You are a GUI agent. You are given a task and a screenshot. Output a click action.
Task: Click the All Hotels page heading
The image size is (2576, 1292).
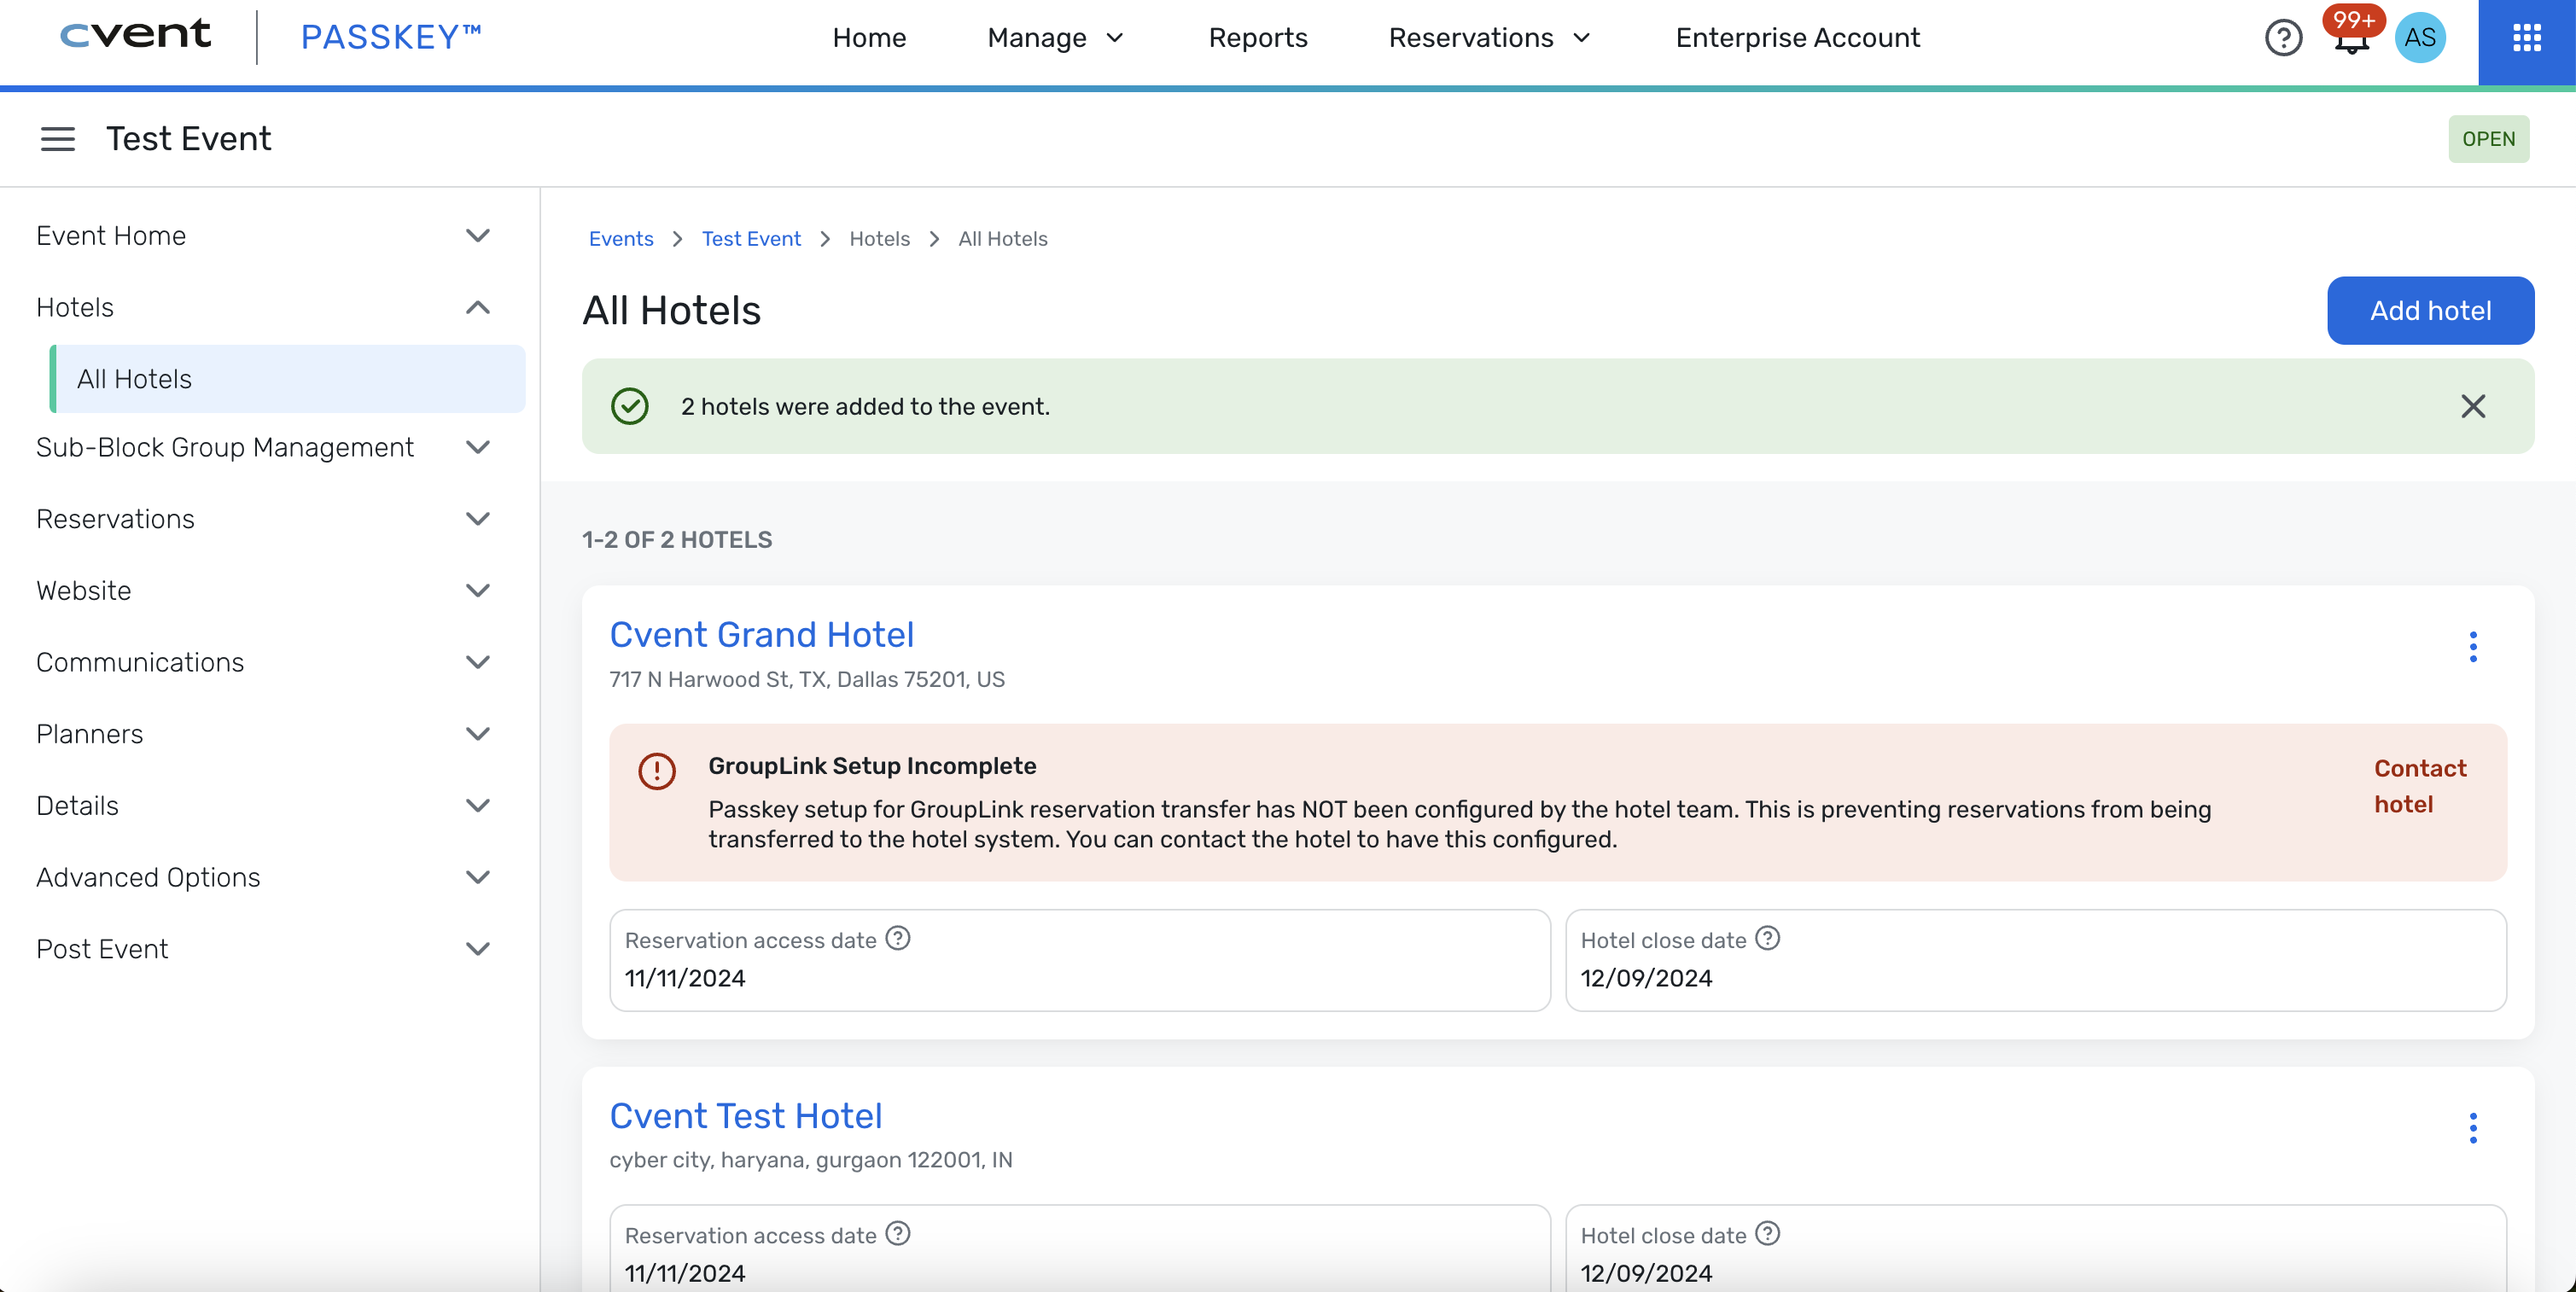672,311
